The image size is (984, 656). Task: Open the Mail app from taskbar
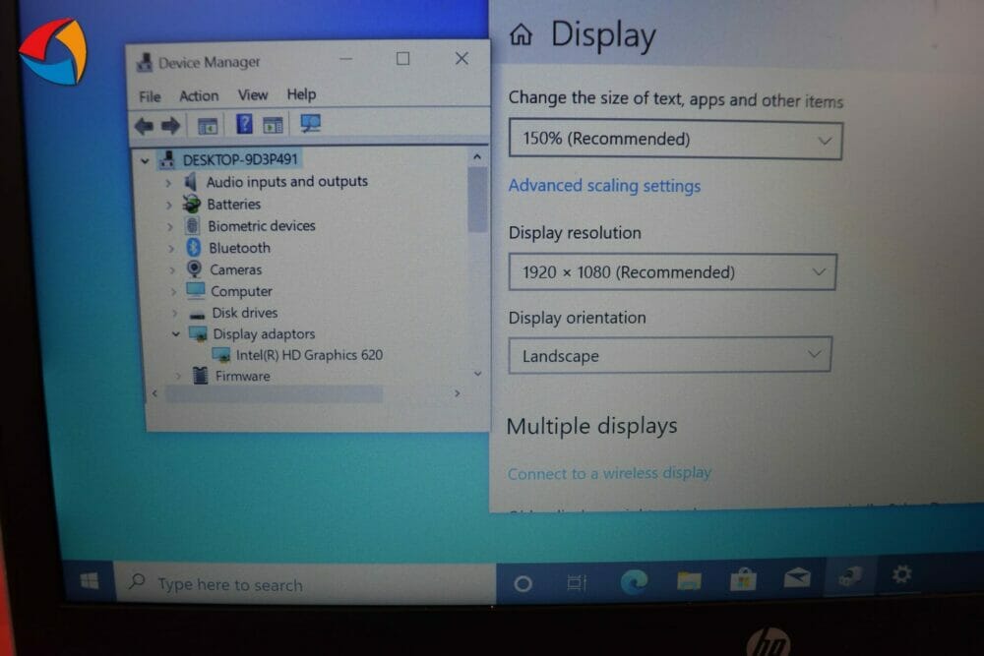pos(797,577)
